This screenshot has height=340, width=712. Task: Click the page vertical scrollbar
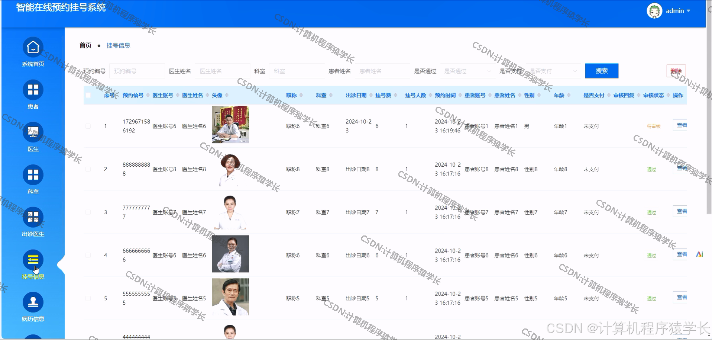point(709,108)
